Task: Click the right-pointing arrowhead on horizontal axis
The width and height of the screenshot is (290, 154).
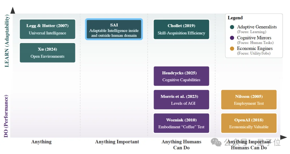Action: pyautogui.click(x=283, y=137)
